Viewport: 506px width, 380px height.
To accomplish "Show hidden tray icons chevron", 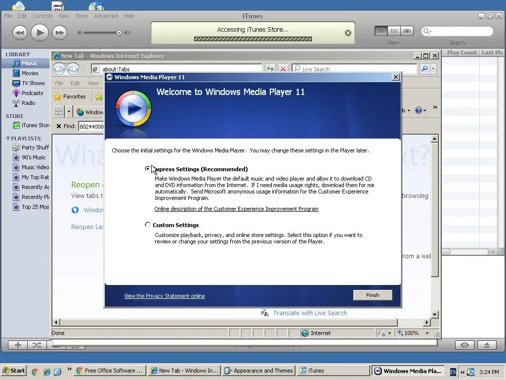I will (462, 372).
